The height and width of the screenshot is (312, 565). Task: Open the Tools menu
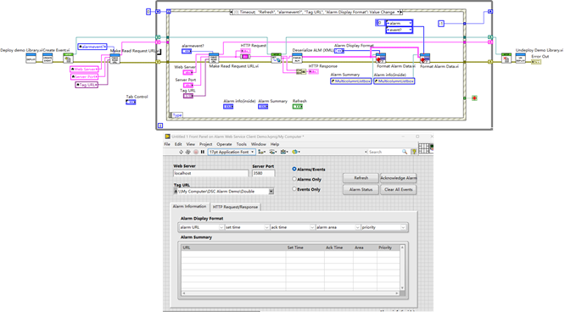click(x=242, y=144)
